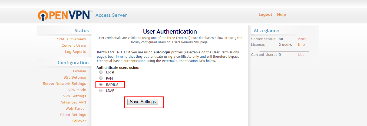Screen dimensions: 367x126
Task: Open the License configuration page
Action: (80, 71)
